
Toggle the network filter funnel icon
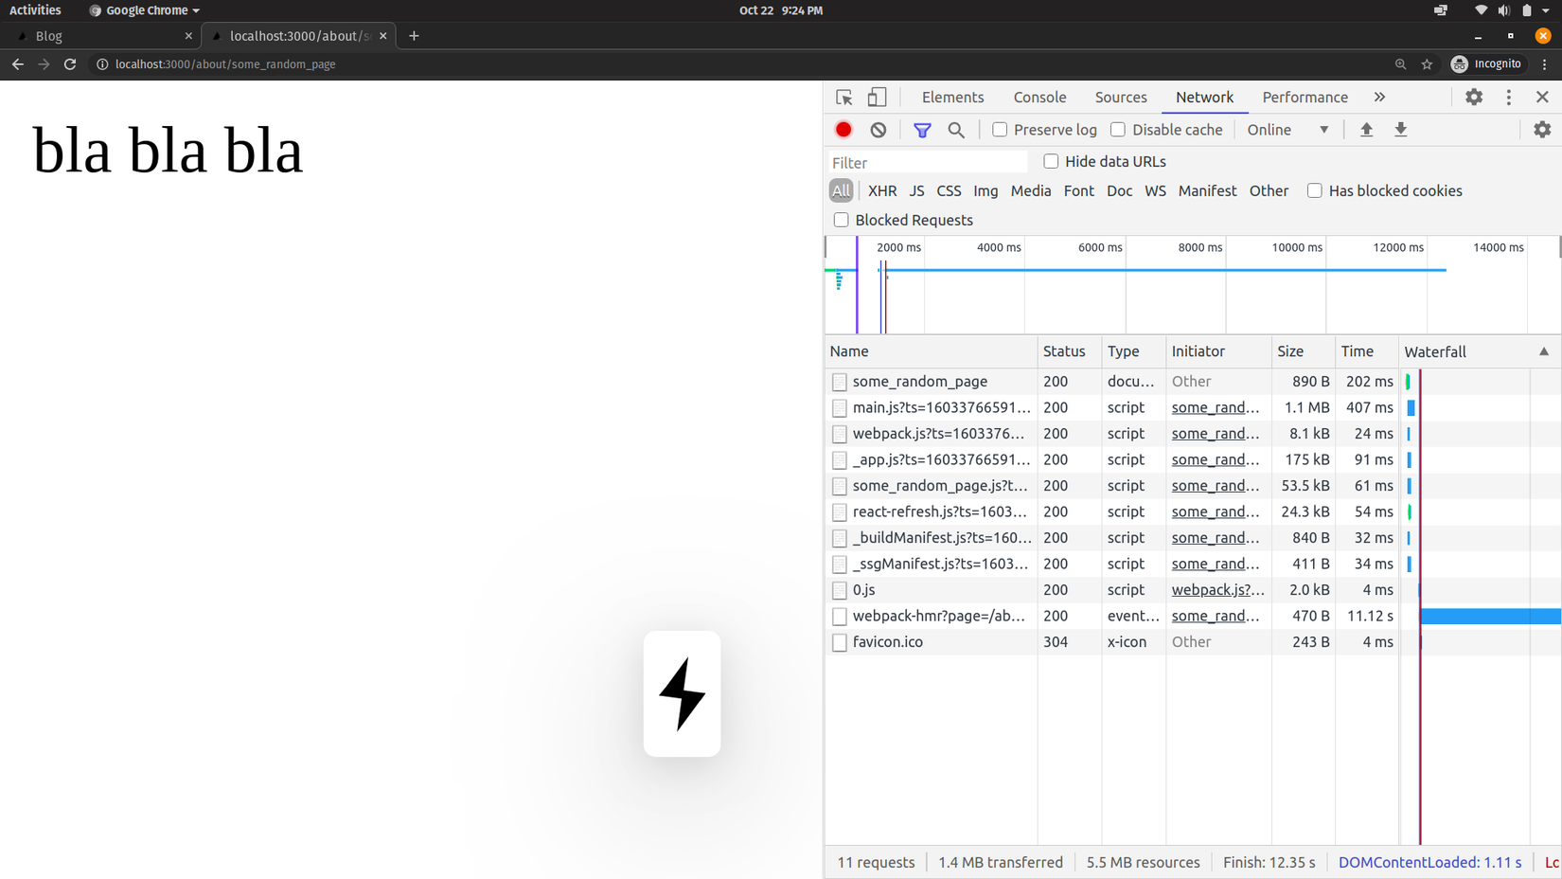[x=922, y=130]
